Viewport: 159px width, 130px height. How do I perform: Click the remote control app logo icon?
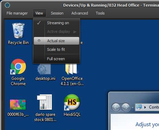point(7,5)
